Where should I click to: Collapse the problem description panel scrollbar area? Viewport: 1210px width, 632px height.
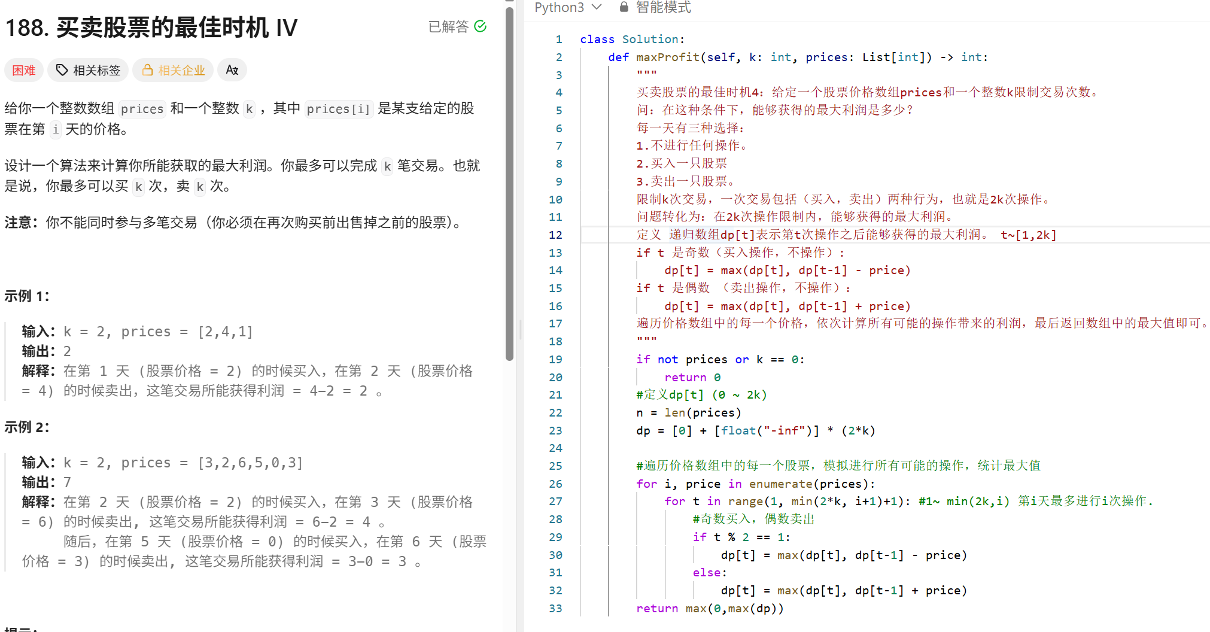(509, 180)
